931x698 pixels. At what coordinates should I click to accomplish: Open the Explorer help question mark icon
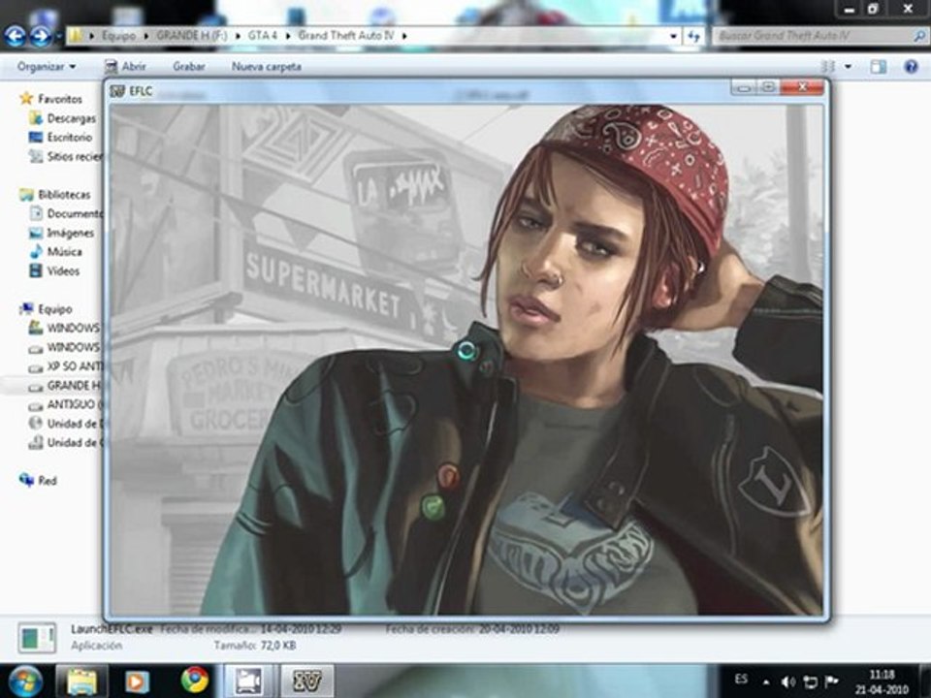[x=911, y=67]
